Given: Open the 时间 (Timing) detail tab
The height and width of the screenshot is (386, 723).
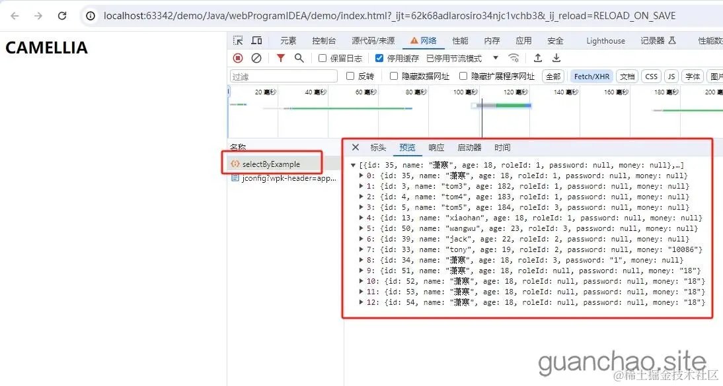Looking at the screenshot, I should pos(502,147).
